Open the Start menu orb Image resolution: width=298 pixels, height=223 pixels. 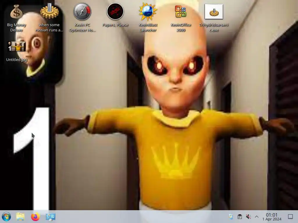pos(6,217)
